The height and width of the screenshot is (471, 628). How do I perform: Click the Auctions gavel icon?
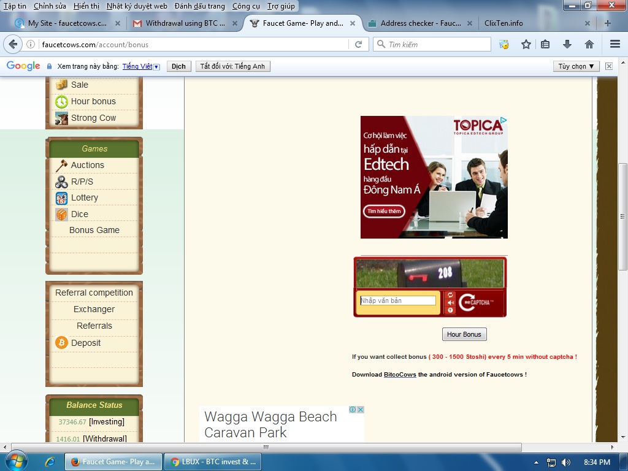(x=61, y=165)
